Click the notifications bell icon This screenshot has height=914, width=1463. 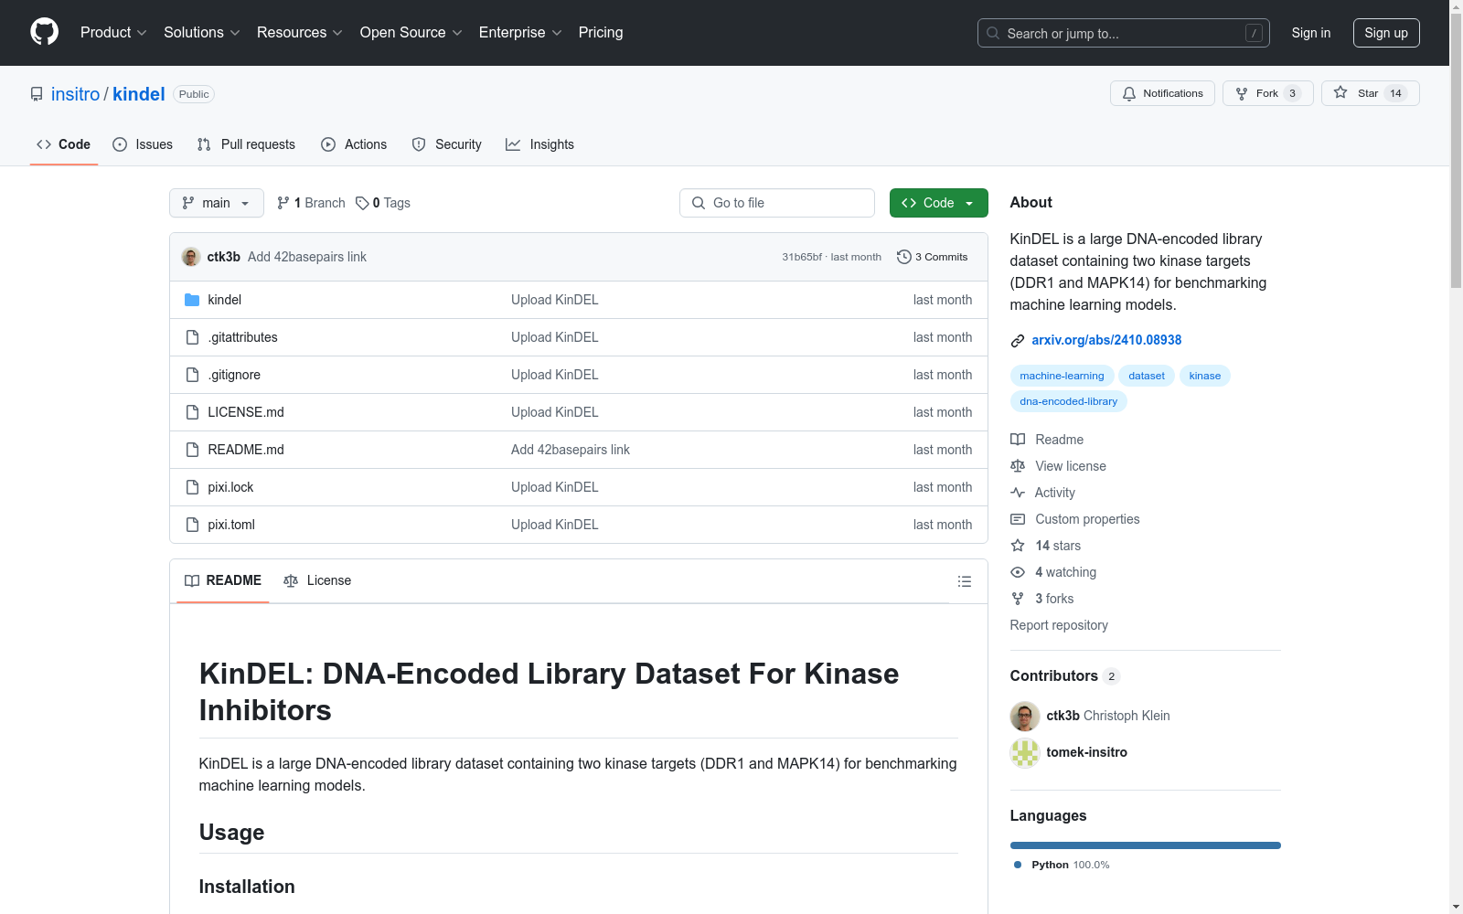pos(1129,93)
